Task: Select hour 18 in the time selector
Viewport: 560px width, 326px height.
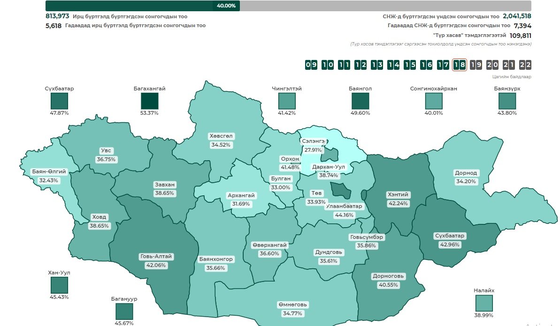Action: (x=459, y=65)
